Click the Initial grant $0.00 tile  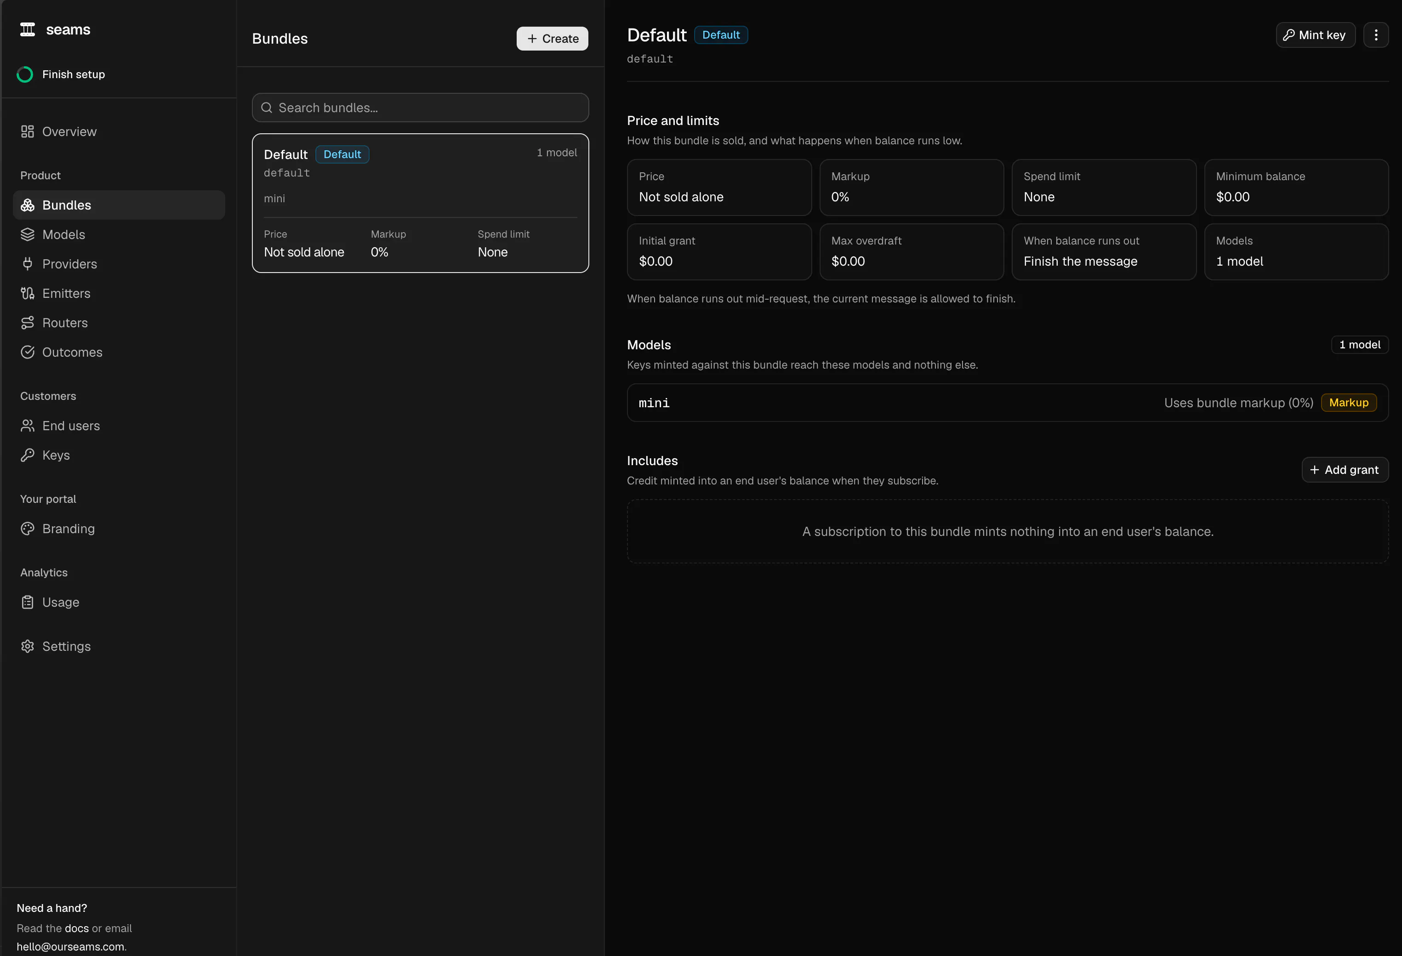pyautogui.click(x=719, y=252)
